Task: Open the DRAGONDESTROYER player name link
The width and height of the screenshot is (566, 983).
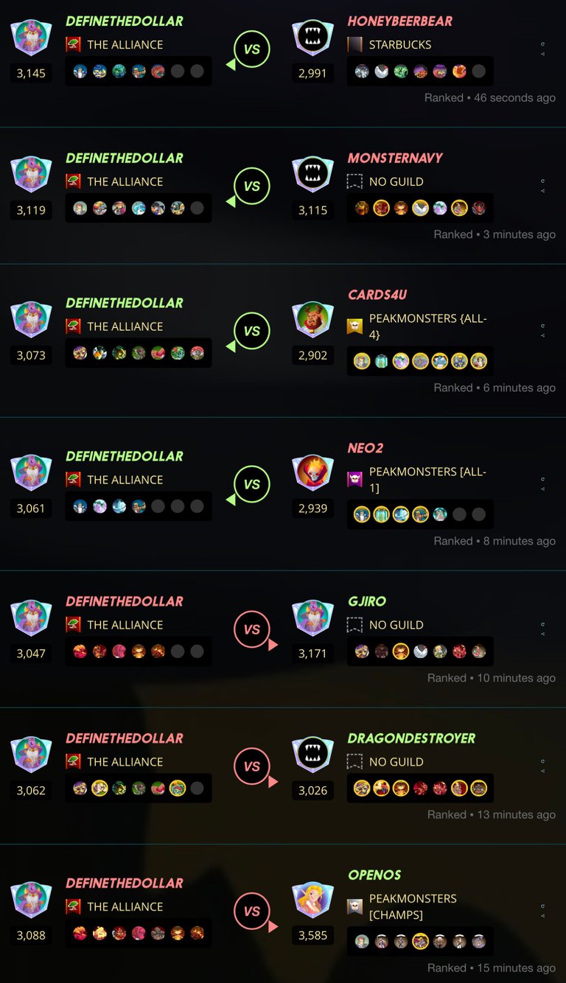Action: tap(411, 738)
